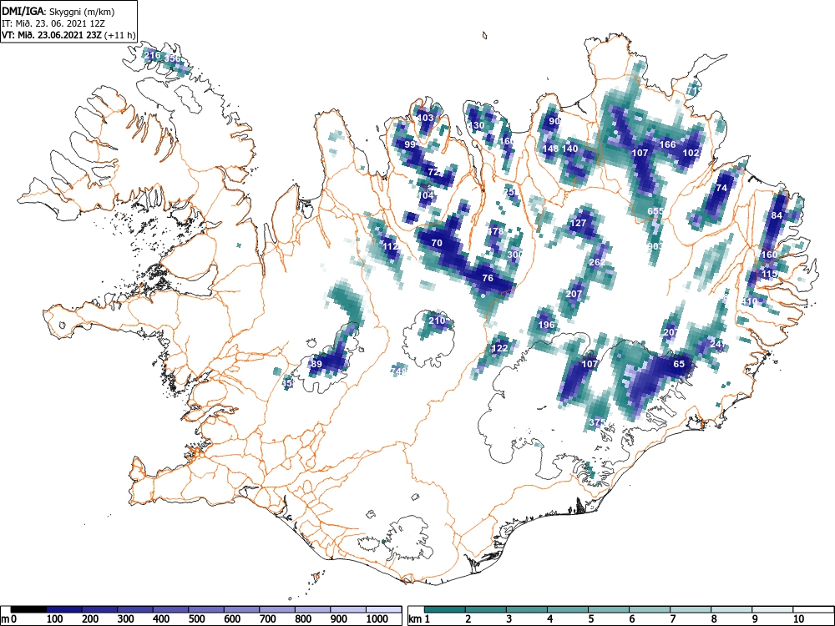835x626 pixels.
Task: Click the visibility value 748 on the map
Action: (x=398, y=371)
